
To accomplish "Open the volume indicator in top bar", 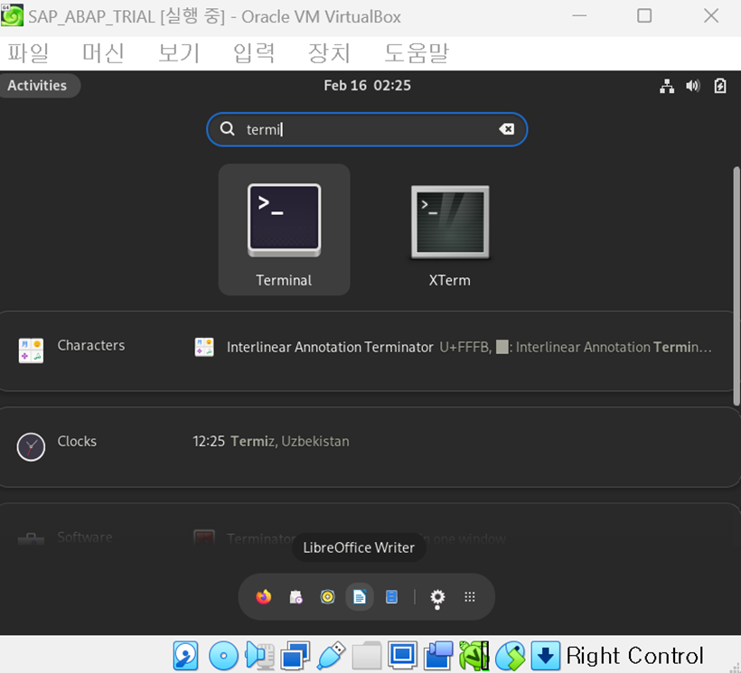I will pyautogui.click(x=693, y=86).
